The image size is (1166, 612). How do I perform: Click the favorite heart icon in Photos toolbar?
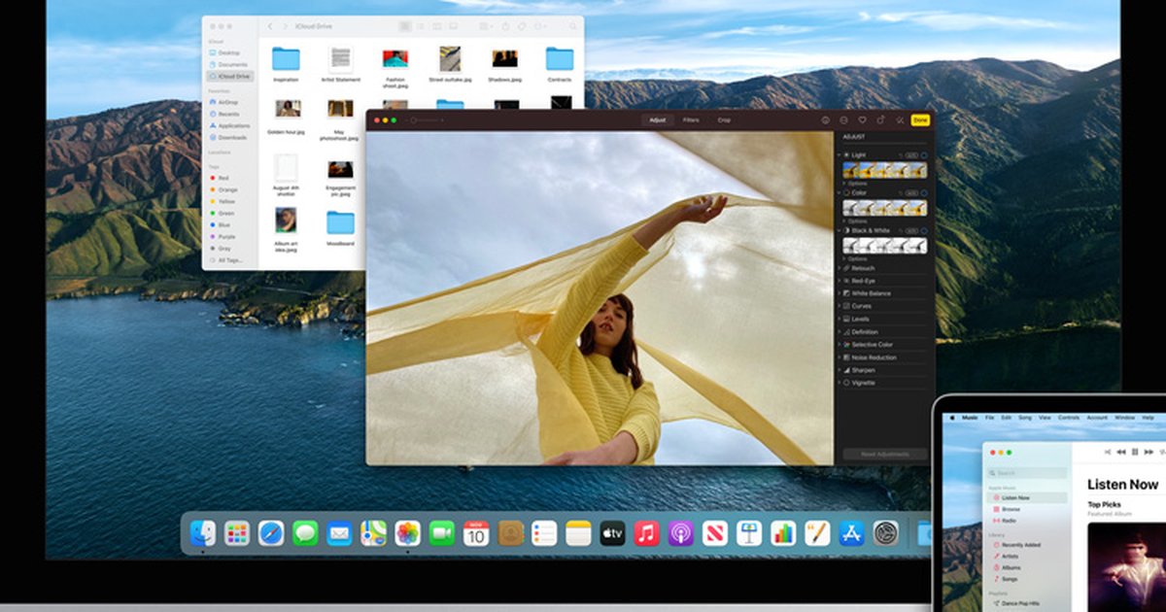(x=862, y=120)
